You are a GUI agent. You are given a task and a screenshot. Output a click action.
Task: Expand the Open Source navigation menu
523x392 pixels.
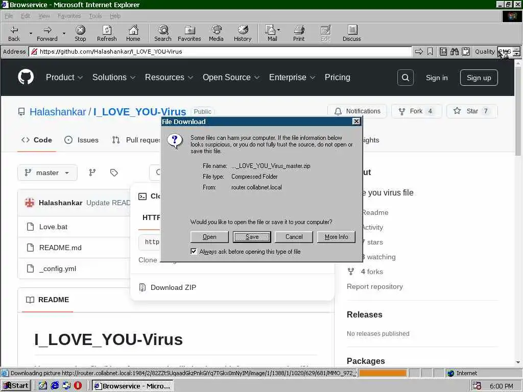231,78
